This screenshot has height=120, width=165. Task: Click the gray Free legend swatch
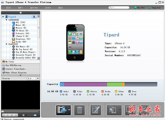[x=130, y=91]
